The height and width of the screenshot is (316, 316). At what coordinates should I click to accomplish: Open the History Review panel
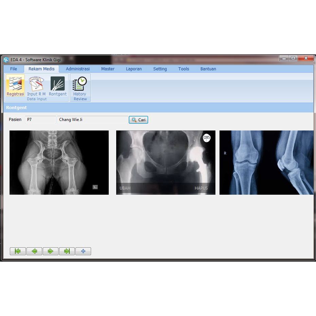(80, 87)
